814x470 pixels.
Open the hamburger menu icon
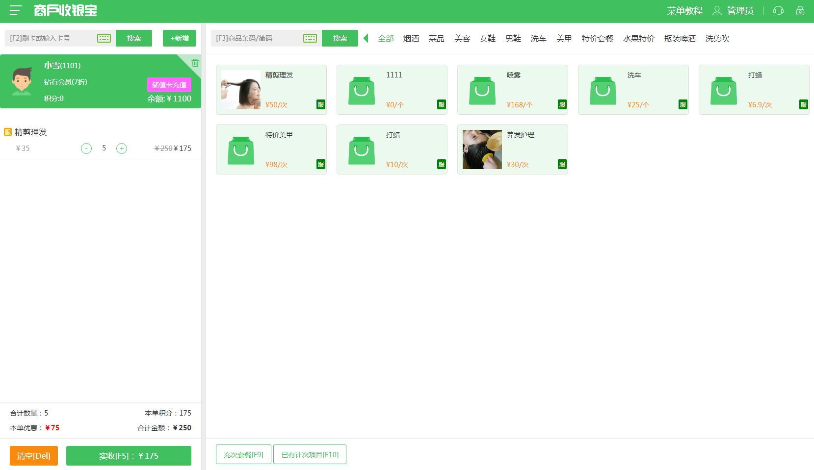[x=16, y=10]
